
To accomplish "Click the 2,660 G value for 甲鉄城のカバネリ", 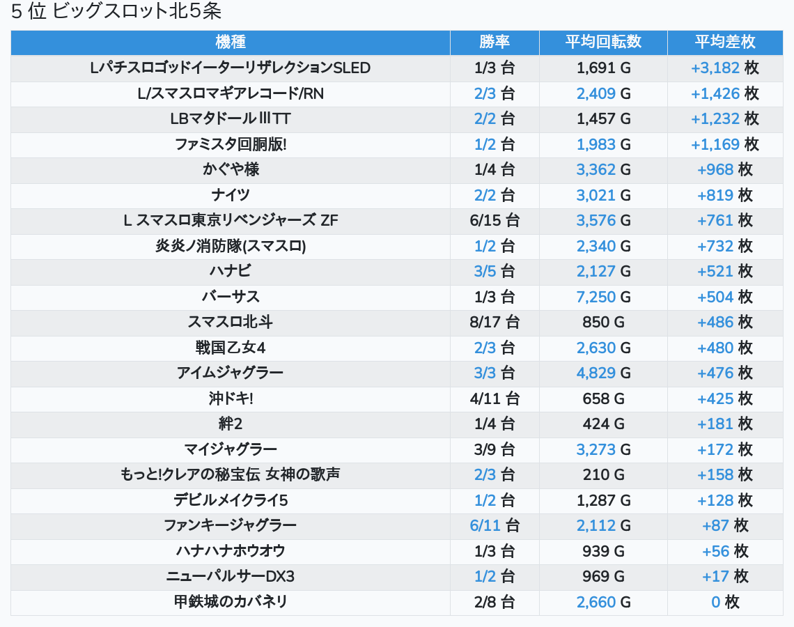I will click(x=596, y=602).
